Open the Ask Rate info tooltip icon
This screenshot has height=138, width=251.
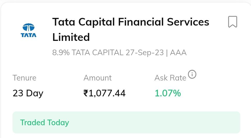tap(192, 75)
